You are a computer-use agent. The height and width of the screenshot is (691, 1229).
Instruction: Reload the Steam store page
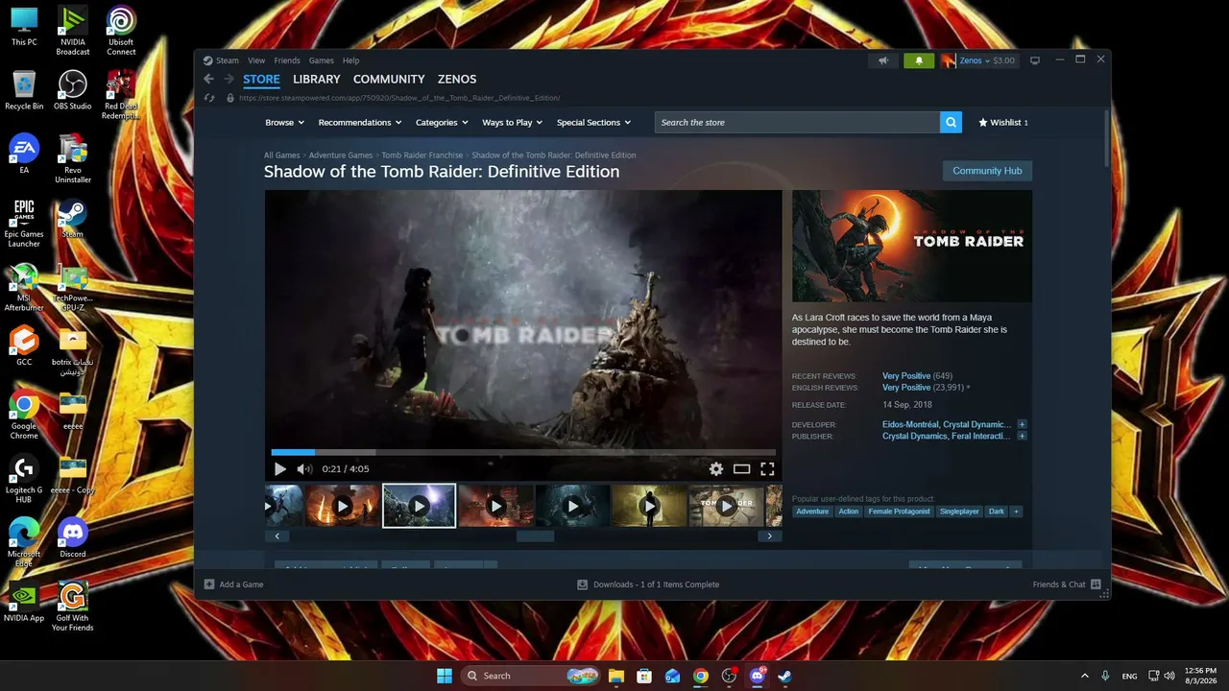click(x=209, y=98)
